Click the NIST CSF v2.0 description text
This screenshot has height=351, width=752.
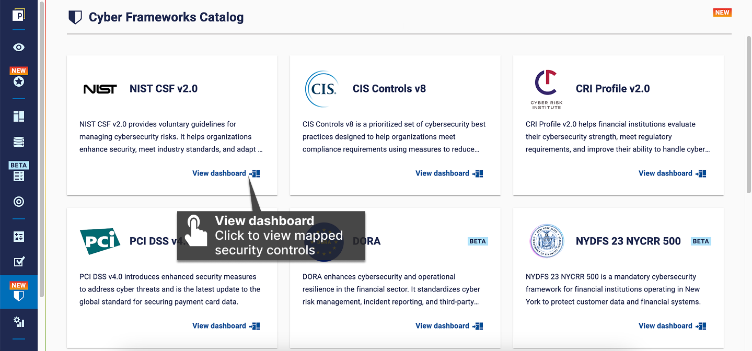(171, 137)
